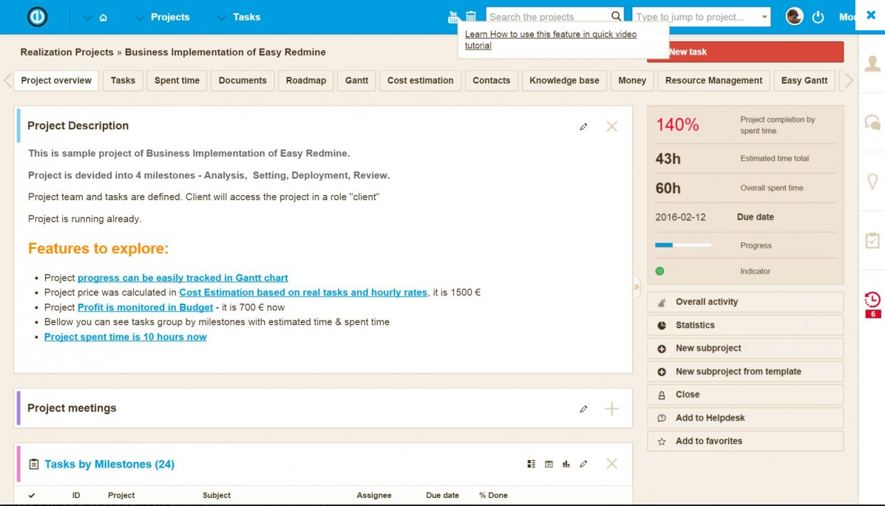Edit the Project Description module
The image size is (885, 506).
pyautogui.click(x=583, y=126)
